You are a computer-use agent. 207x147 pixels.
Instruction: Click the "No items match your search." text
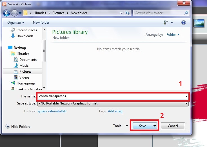(118, 49)
